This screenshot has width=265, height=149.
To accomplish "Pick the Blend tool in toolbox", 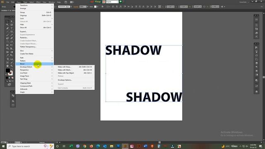I will point(12,55).
